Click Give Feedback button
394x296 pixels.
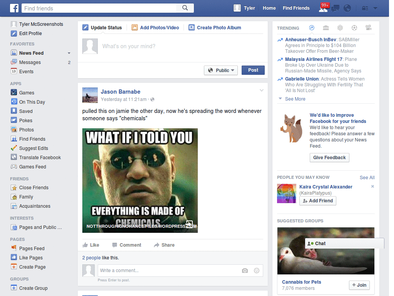329,158
